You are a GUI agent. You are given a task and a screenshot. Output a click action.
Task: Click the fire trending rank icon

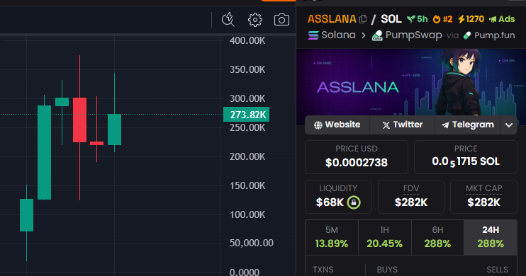(437, 19)
